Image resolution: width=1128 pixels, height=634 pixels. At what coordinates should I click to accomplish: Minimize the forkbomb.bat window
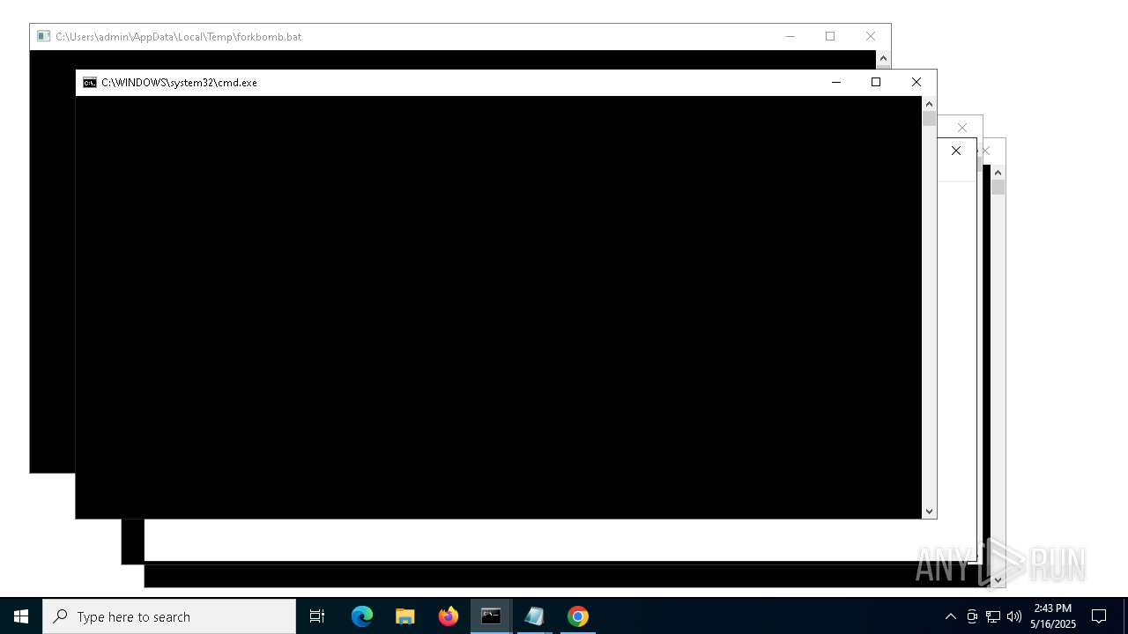pyautogui.click(x=790, y=36)
